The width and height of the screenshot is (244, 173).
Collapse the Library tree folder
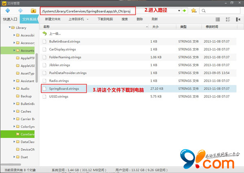click(x=11, y=28)
